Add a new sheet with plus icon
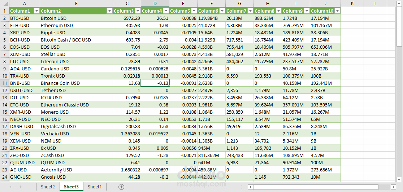Image resolution: width=403 pixels, height=192 pixels. 121,187
